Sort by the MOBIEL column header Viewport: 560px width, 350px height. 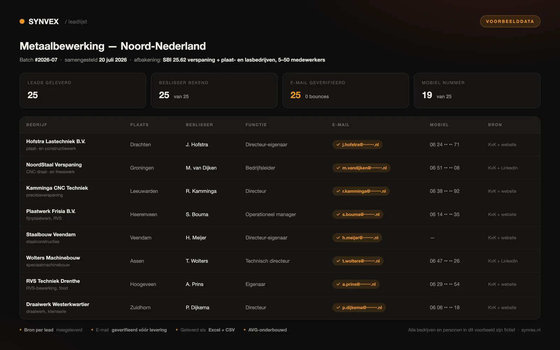tap(439, 125)
